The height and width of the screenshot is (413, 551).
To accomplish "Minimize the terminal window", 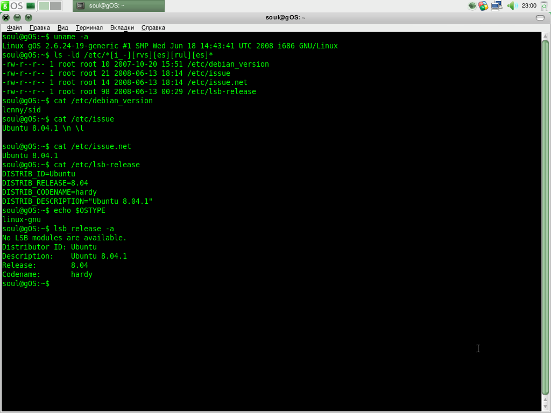I will pos(17,18).
